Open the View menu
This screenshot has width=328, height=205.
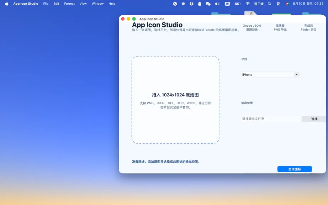(x=83, y=4)
